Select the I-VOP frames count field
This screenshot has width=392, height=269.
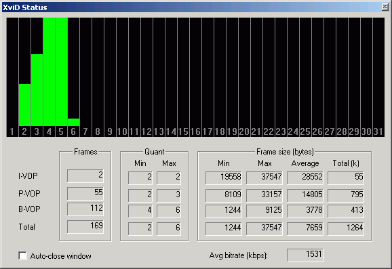tap(85, 176)
